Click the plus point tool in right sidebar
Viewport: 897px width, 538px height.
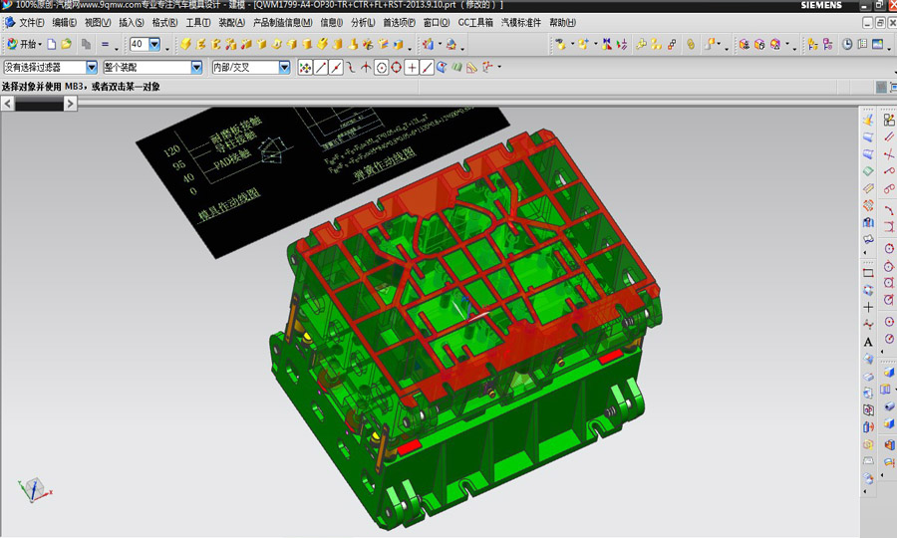[x=868, y=307]
